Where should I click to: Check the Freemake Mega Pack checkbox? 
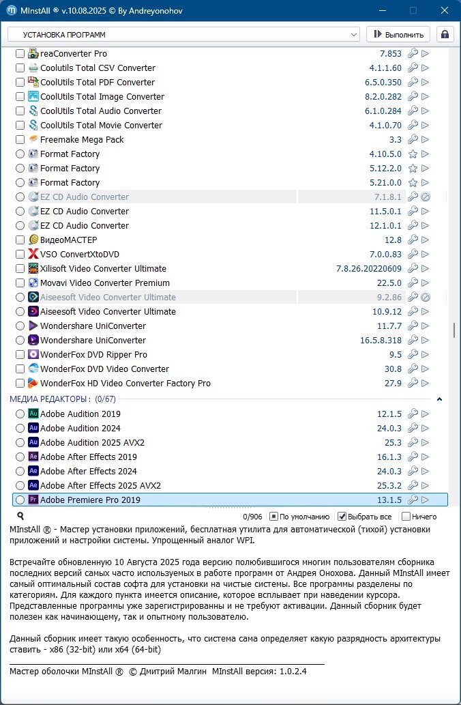click(20, 139)
